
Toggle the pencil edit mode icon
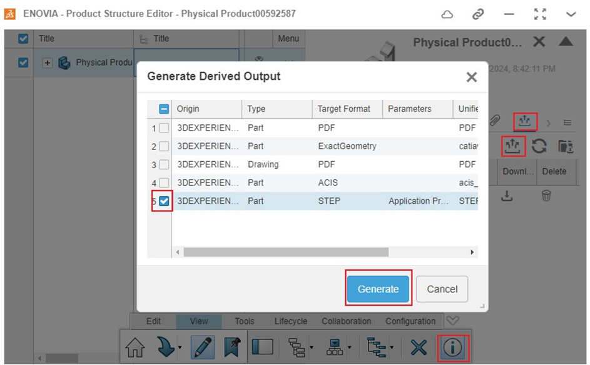click(x=203, y=347)
